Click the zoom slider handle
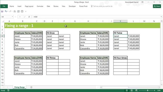This screenshot has width=163, height=92. (x=148, y=90)
